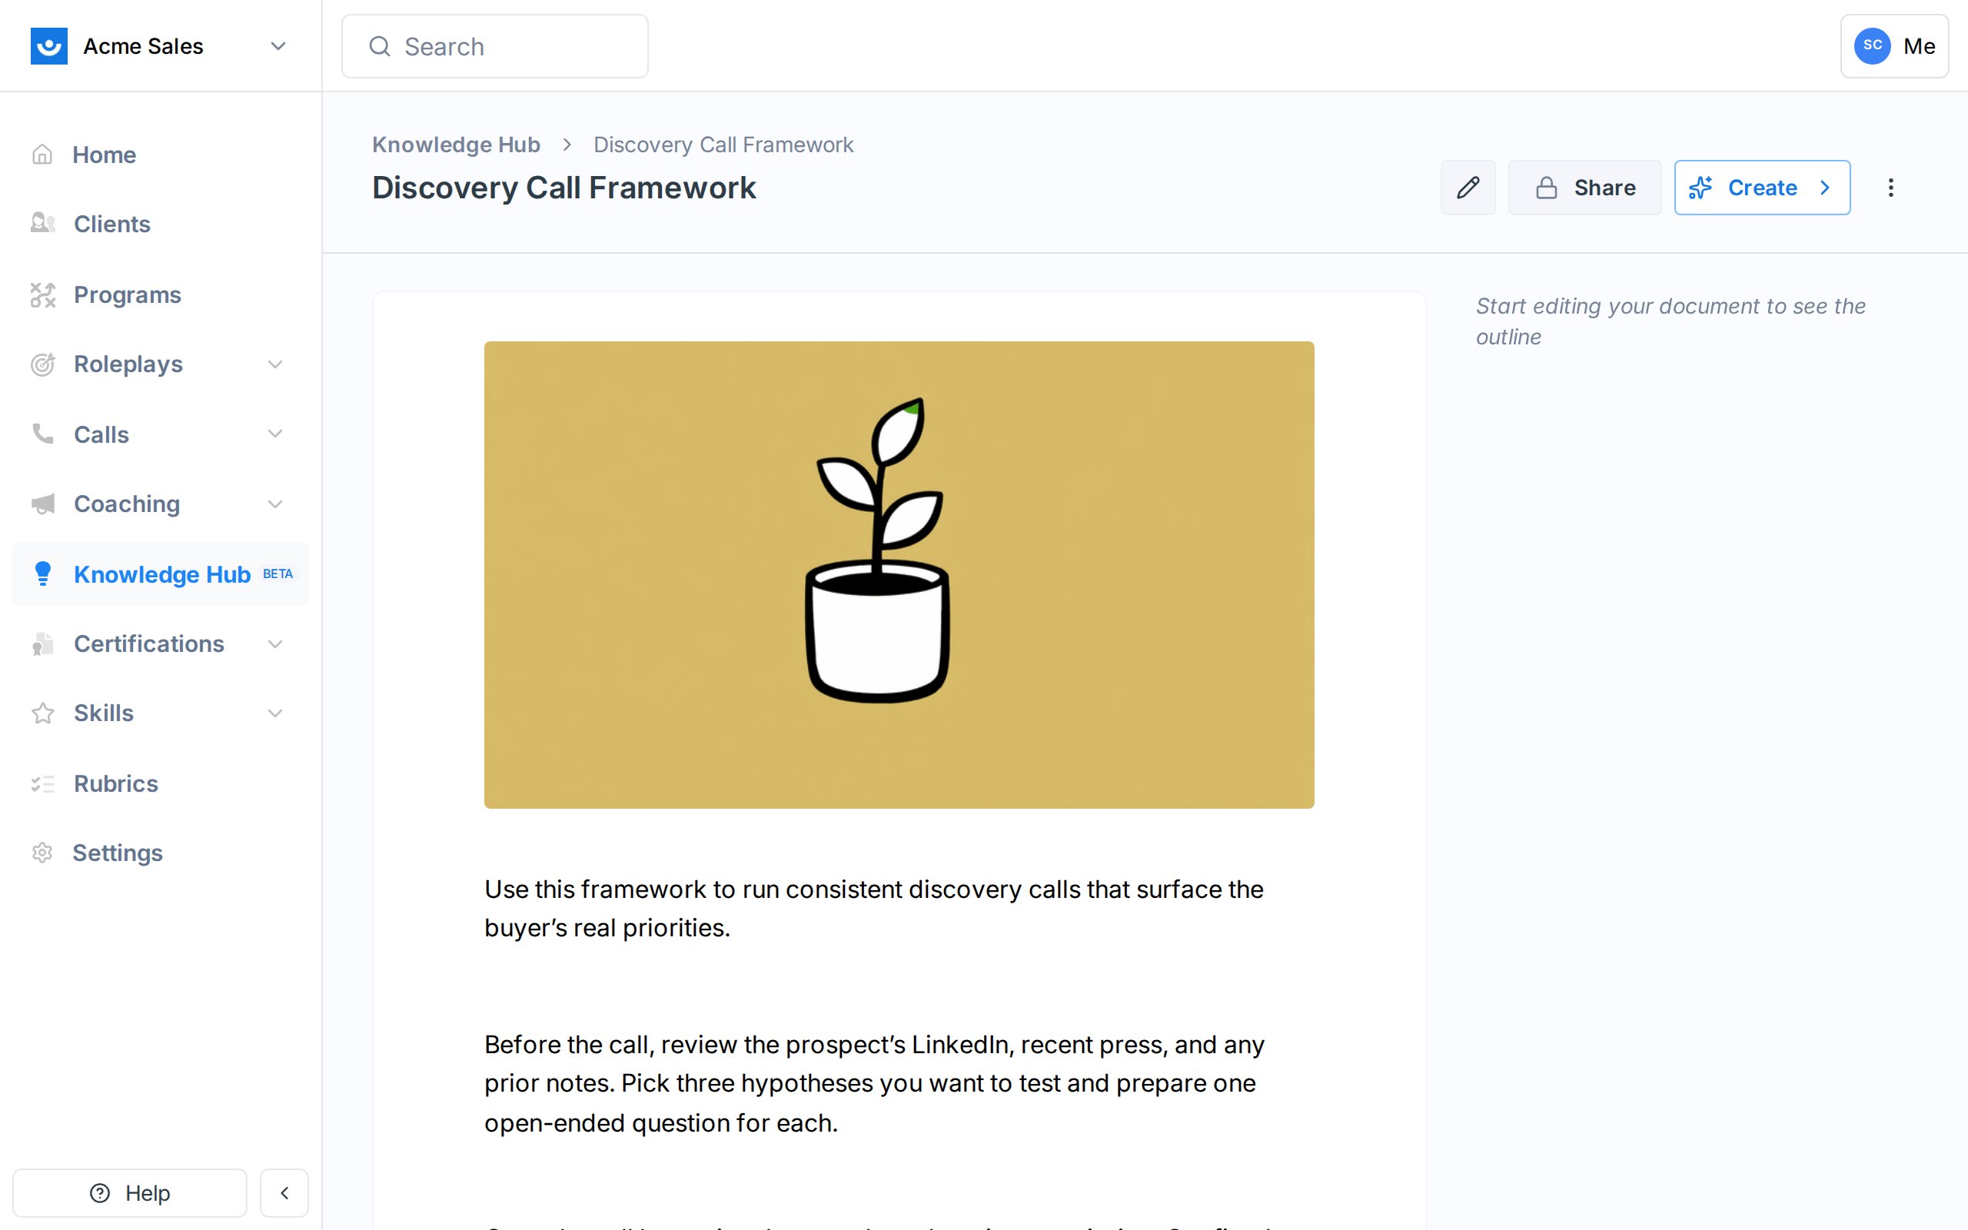Select Knowledge Hub in the sidebar

pos(160,574)
